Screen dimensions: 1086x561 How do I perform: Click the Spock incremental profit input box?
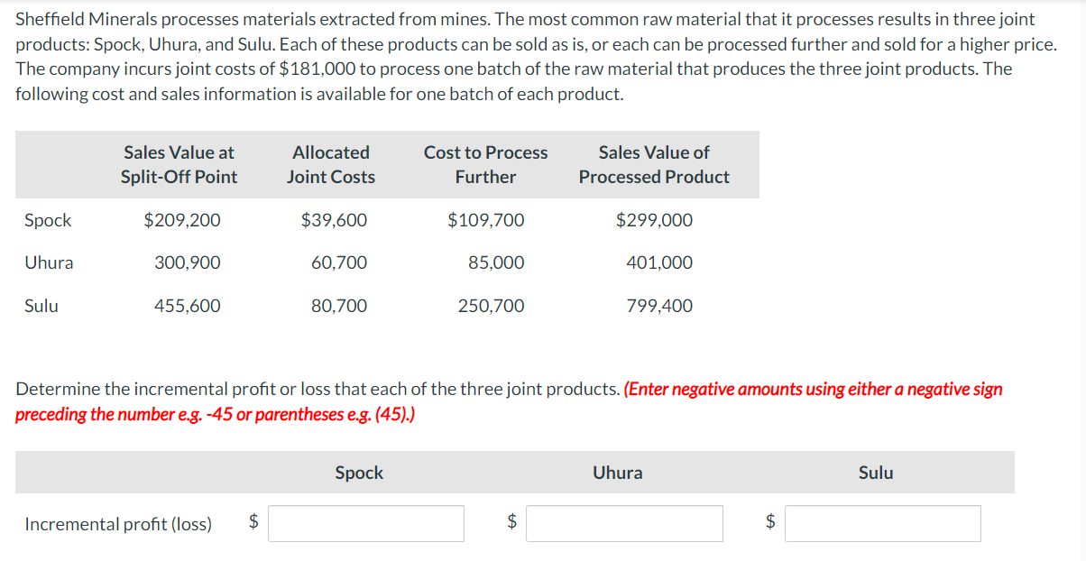(366, 523)
